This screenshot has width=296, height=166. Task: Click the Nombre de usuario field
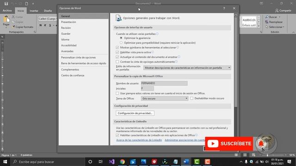[x=164, y=83]
